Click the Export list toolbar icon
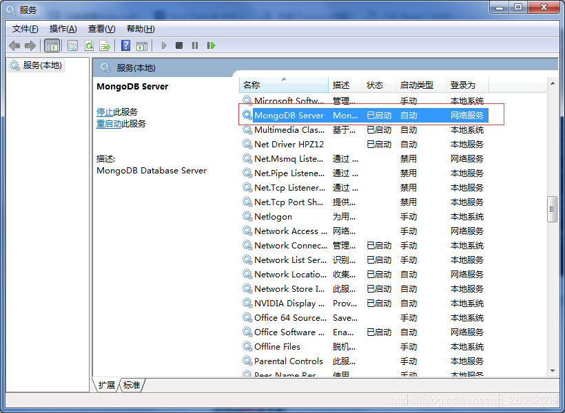565x413 pixels. (x=105, y=45)
